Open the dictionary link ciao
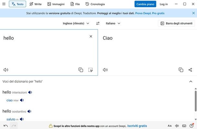197x129 pixels. [x=10, y=100]
